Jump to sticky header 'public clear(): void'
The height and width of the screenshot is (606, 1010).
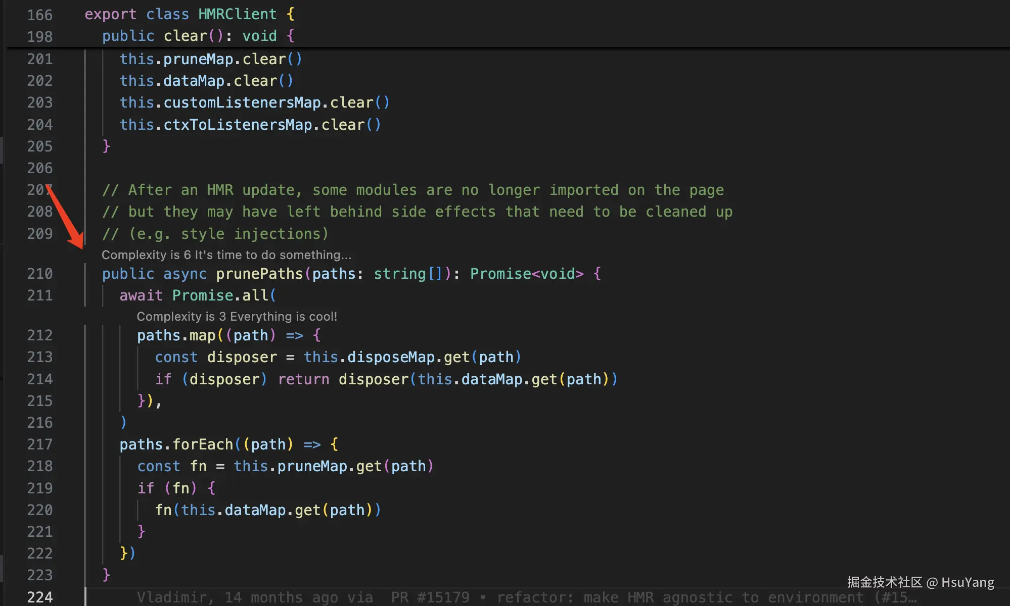[x=198, y=36]
